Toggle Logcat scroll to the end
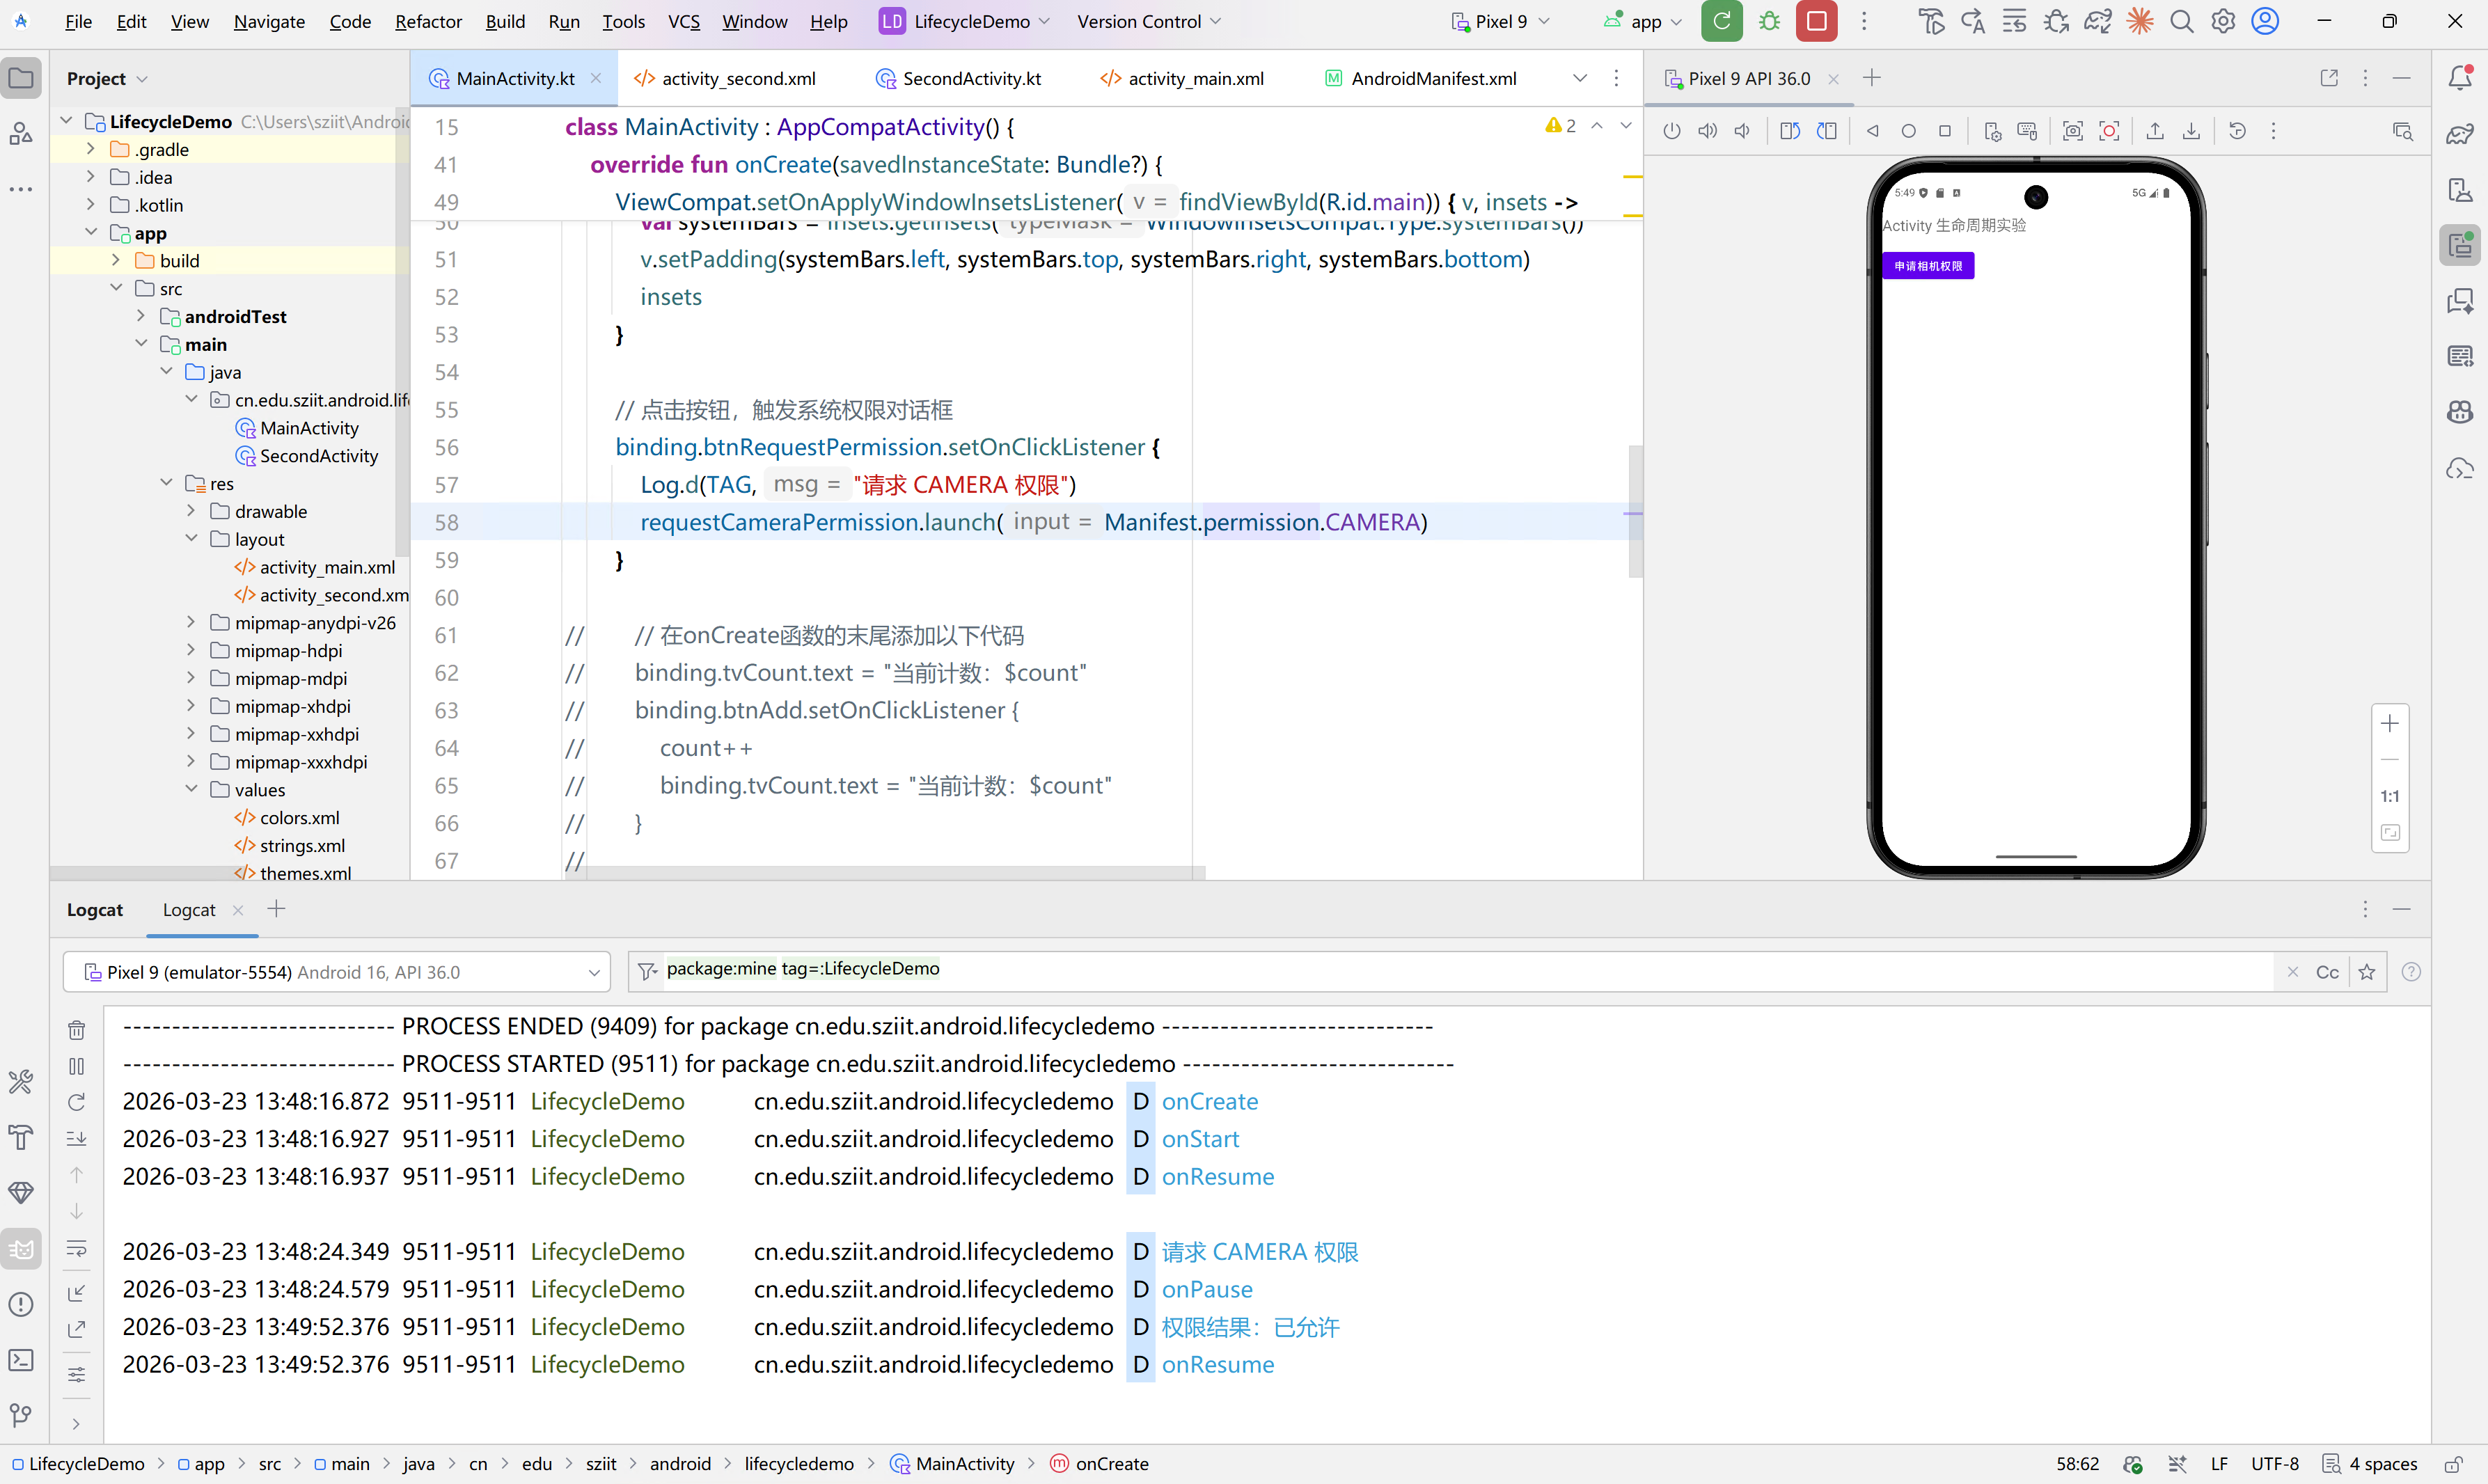The height and width of the screenshot is (1484, 2488). click(x=76, y=1139)
